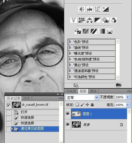Click the 填充 100% value field
This screenshot has width=132, height=143.
[x=120, y=105]
